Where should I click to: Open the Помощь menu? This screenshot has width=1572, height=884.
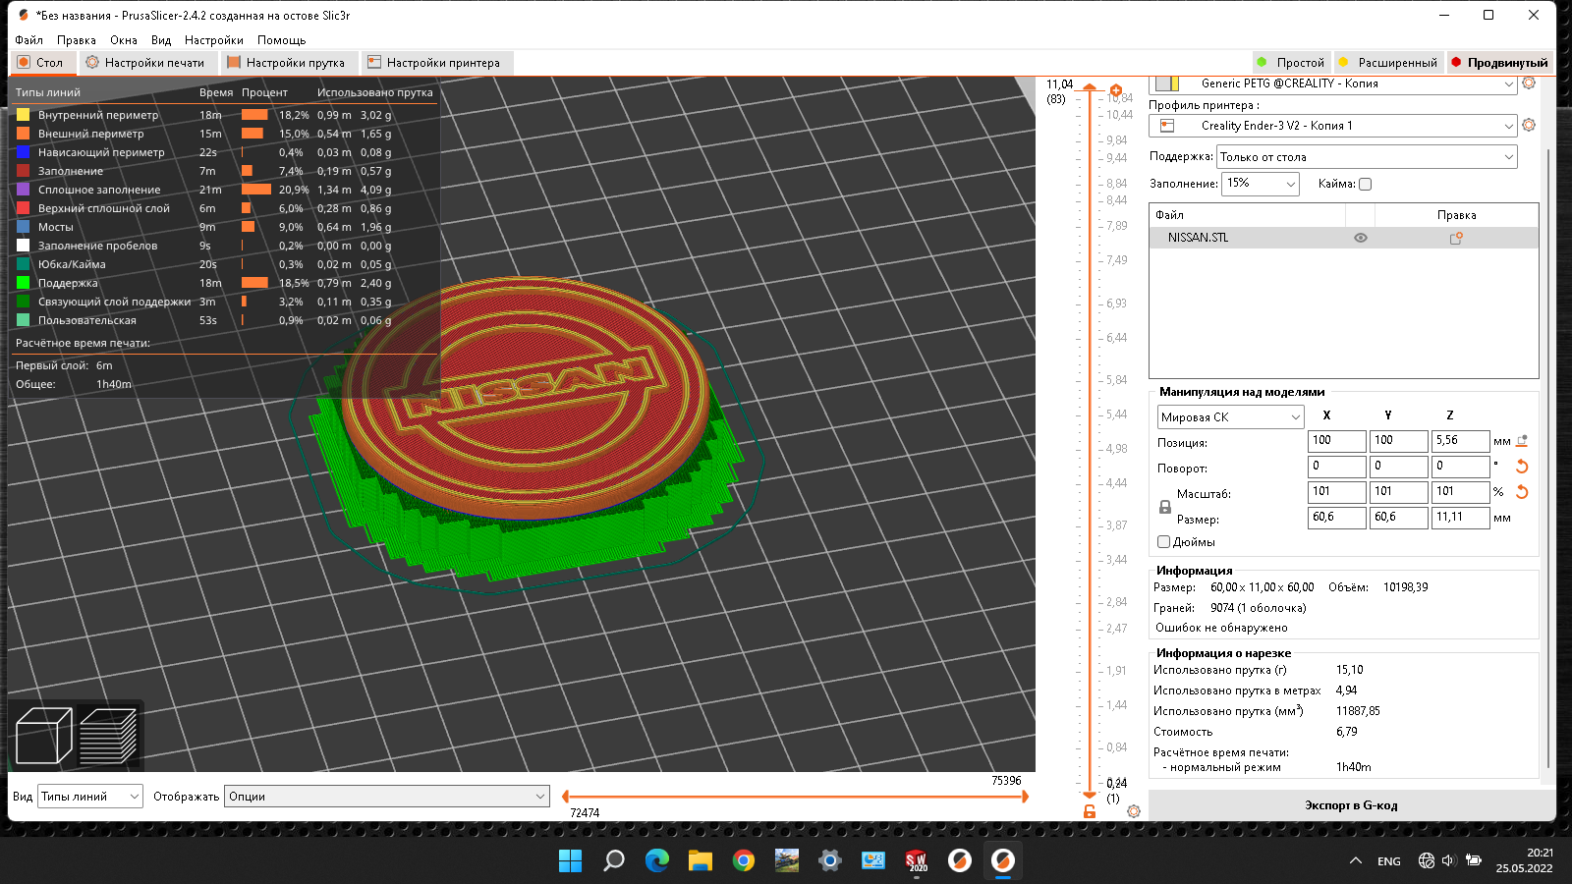[281, 40]
